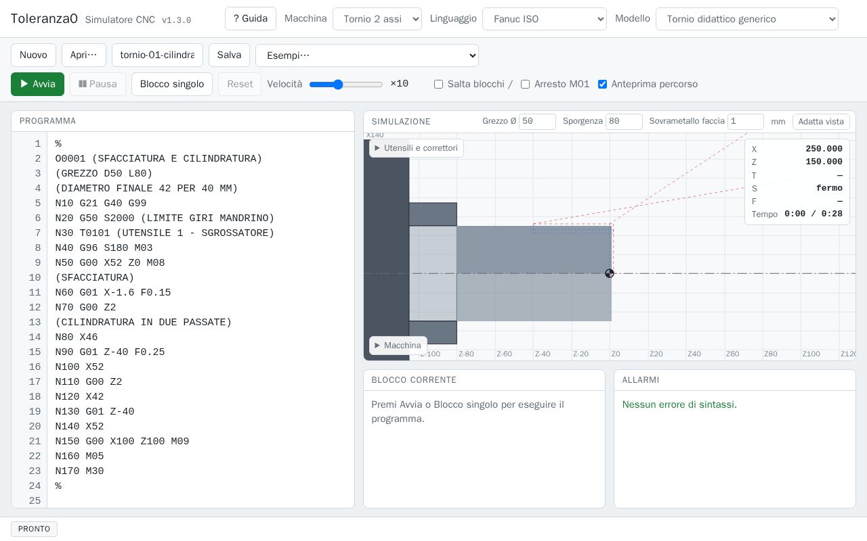Click the Sovrametallo faccia field

pyautogui.click(x=746, y=122)
